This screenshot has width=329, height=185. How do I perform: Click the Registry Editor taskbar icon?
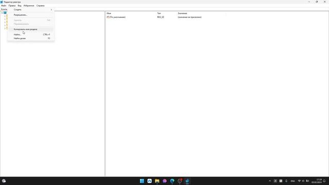[187, 181]
